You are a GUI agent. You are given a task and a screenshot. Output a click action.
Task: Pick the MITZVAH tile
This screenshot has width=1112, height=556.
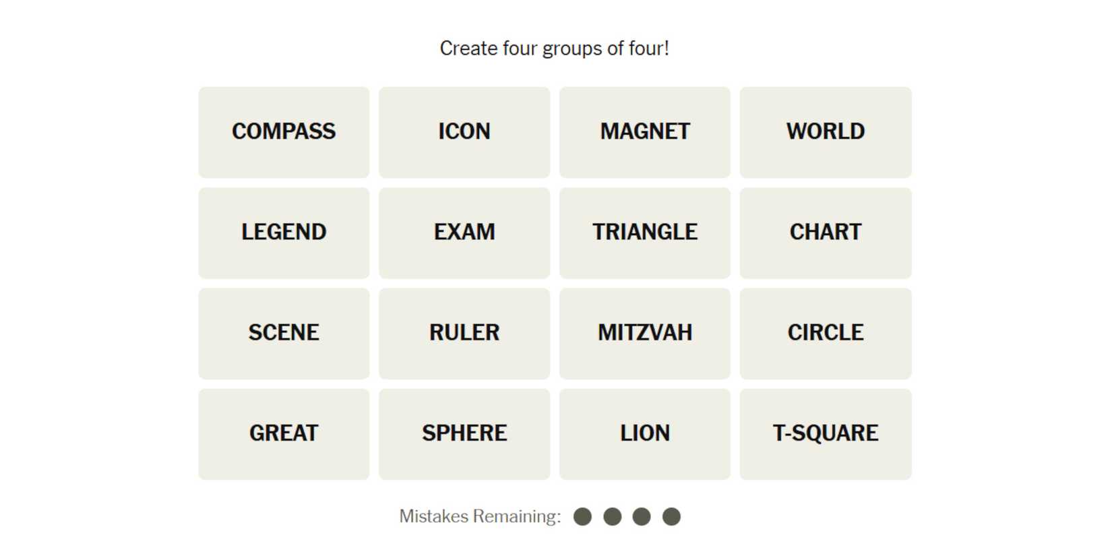tap(645, 333)
